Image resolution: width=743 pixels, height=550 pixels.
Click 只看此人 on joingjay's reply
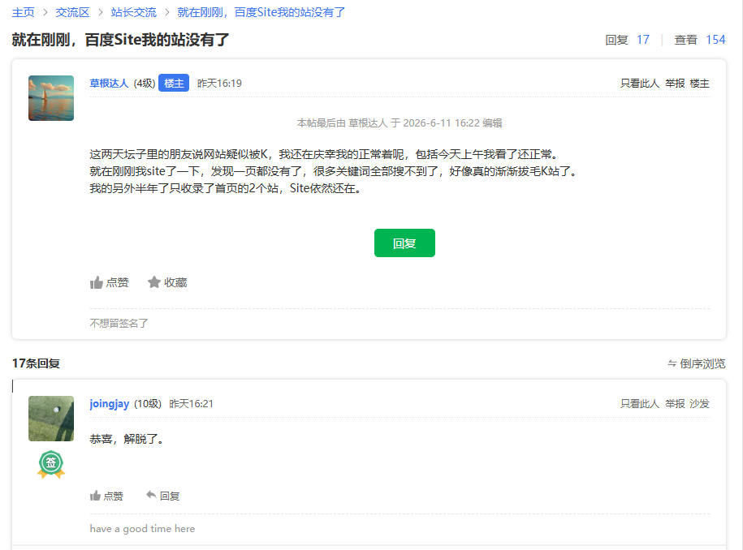pyautogui.click(x=640, y=404)
